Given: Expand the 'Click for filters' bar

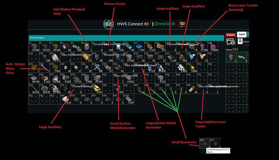Looking at the screenshot, I should point(126,38).
